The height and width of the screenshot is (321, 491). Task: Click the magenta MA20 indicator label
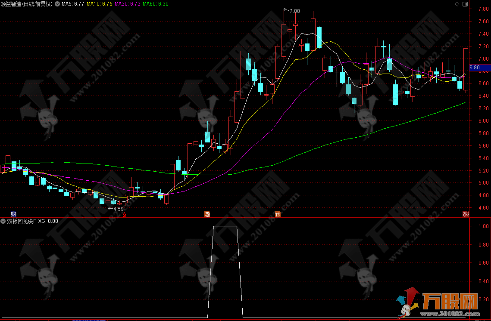click(128, 4)
